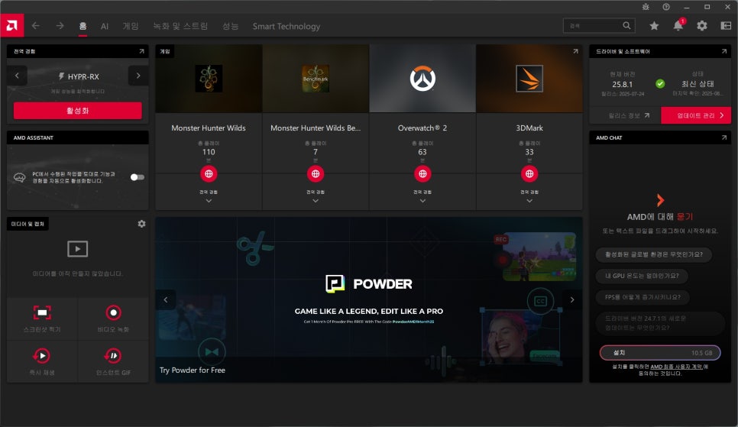Ask what my GPU temperature is

click(642, 276)
